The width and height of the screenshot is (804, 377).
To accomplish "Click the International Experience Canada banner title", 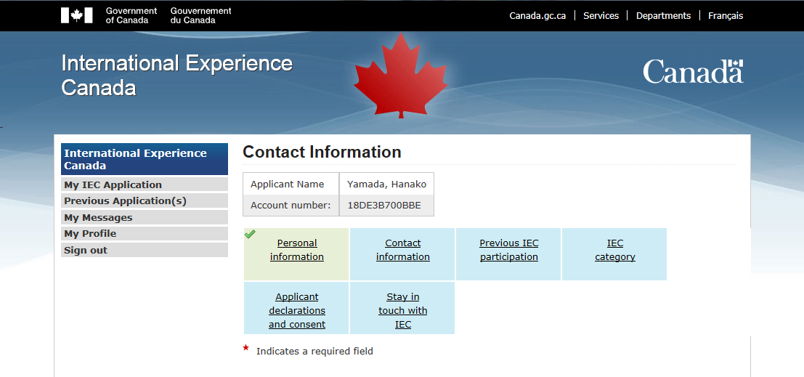I will (x=177, y=76).
